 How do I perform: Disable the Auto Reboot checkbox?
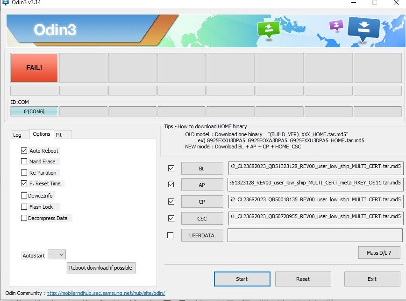click(x=24, y=151)
